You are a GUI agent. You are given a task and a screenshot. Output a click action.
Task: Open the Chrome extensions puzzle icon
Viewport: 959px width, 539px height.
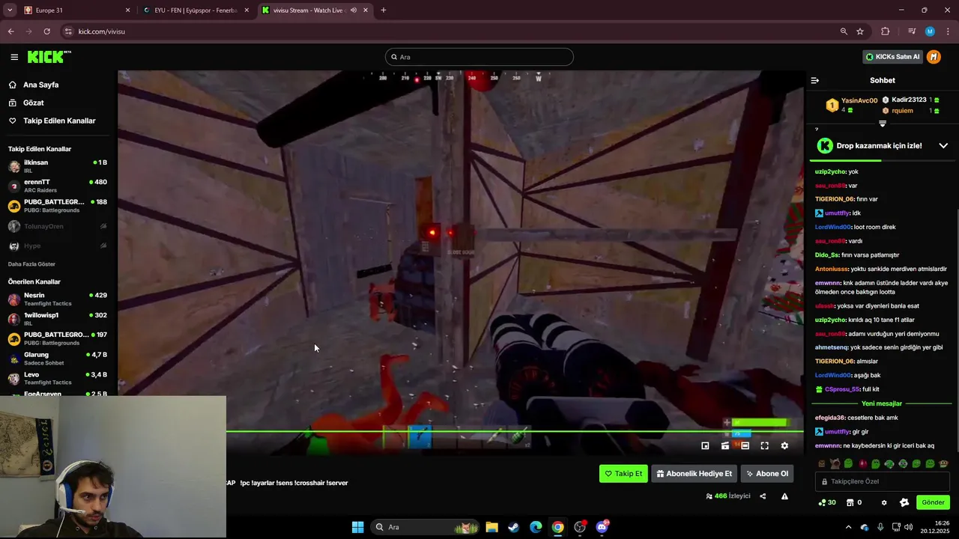886,31
